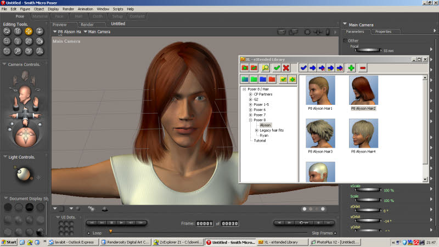Select the Rotate editing tool
Viewport: 439px width, 247px height.
(7, 31)
